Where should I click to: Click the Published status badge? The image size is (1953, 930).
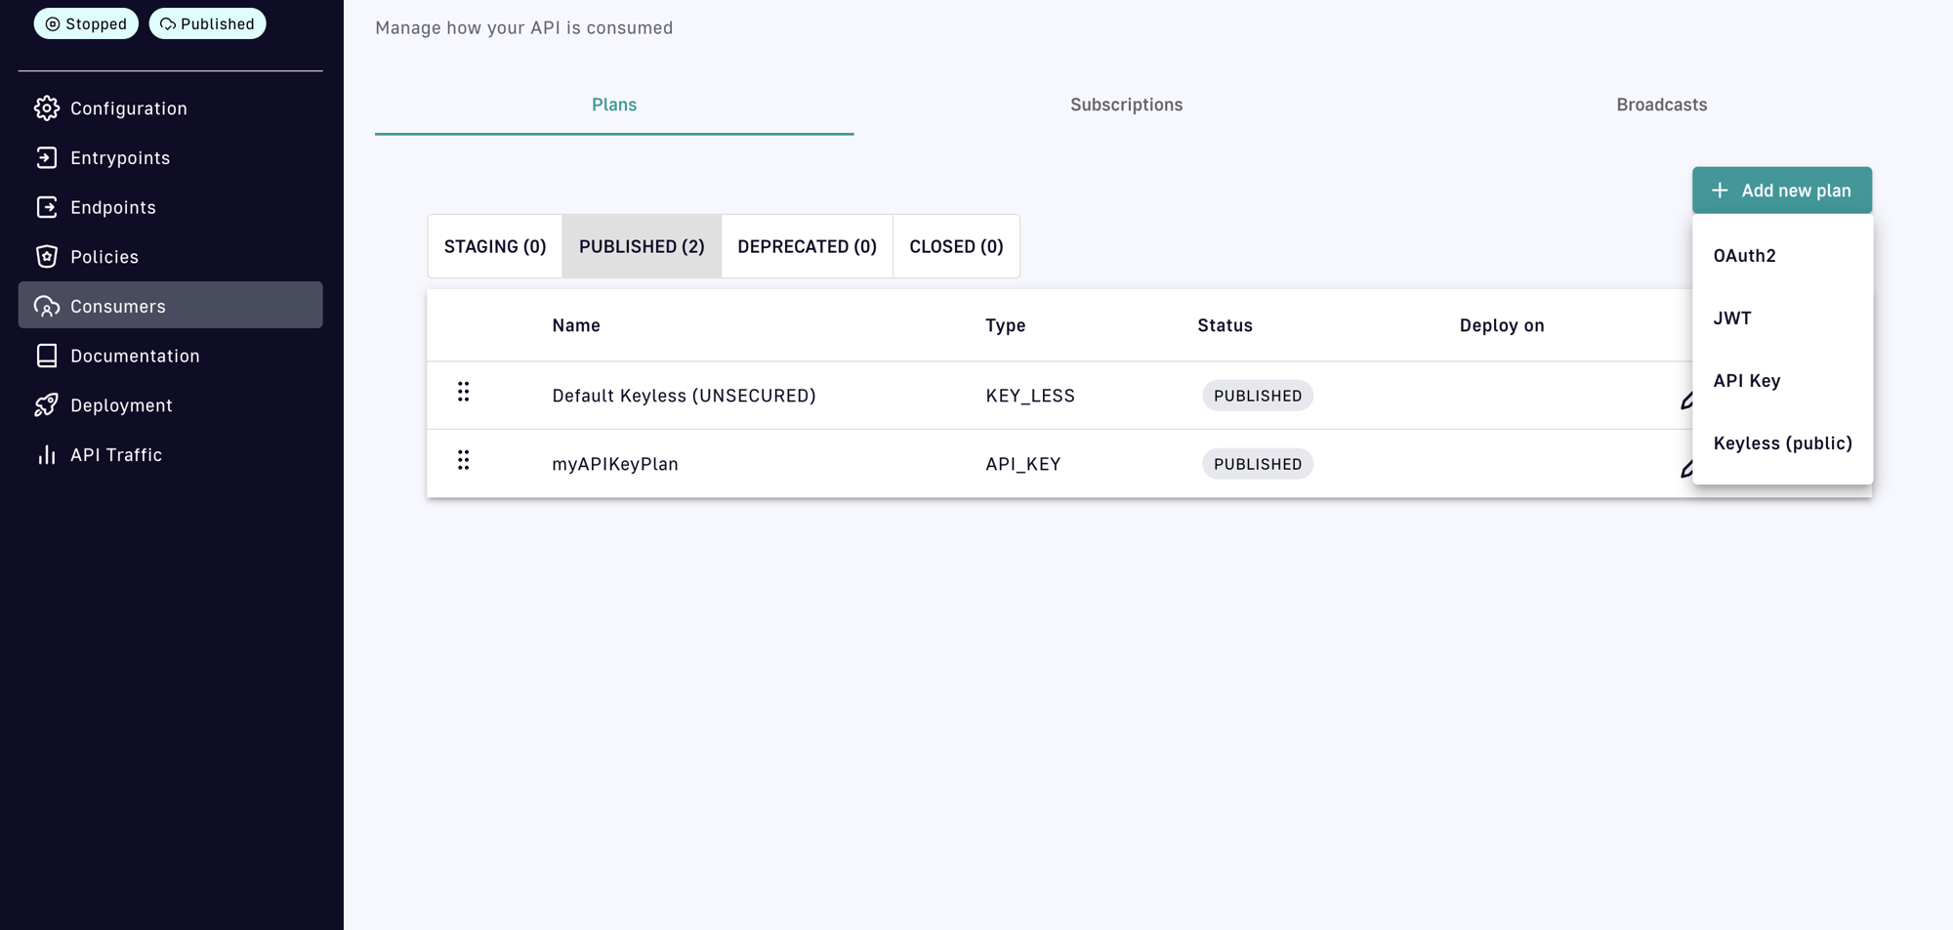(x=207, y=23)
